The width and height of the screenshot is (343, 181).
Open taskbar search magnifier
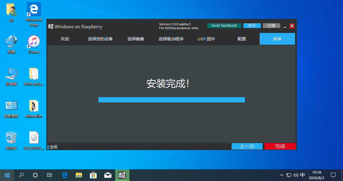(x=21, y=175)
